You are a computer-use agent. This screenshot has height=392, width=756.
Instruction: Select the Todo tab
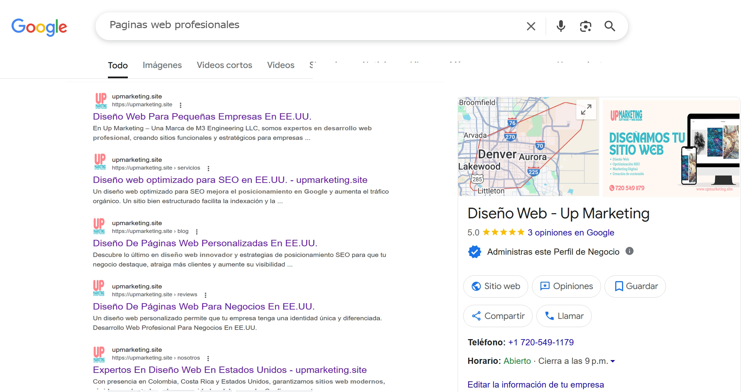click(x=118, y=65)
